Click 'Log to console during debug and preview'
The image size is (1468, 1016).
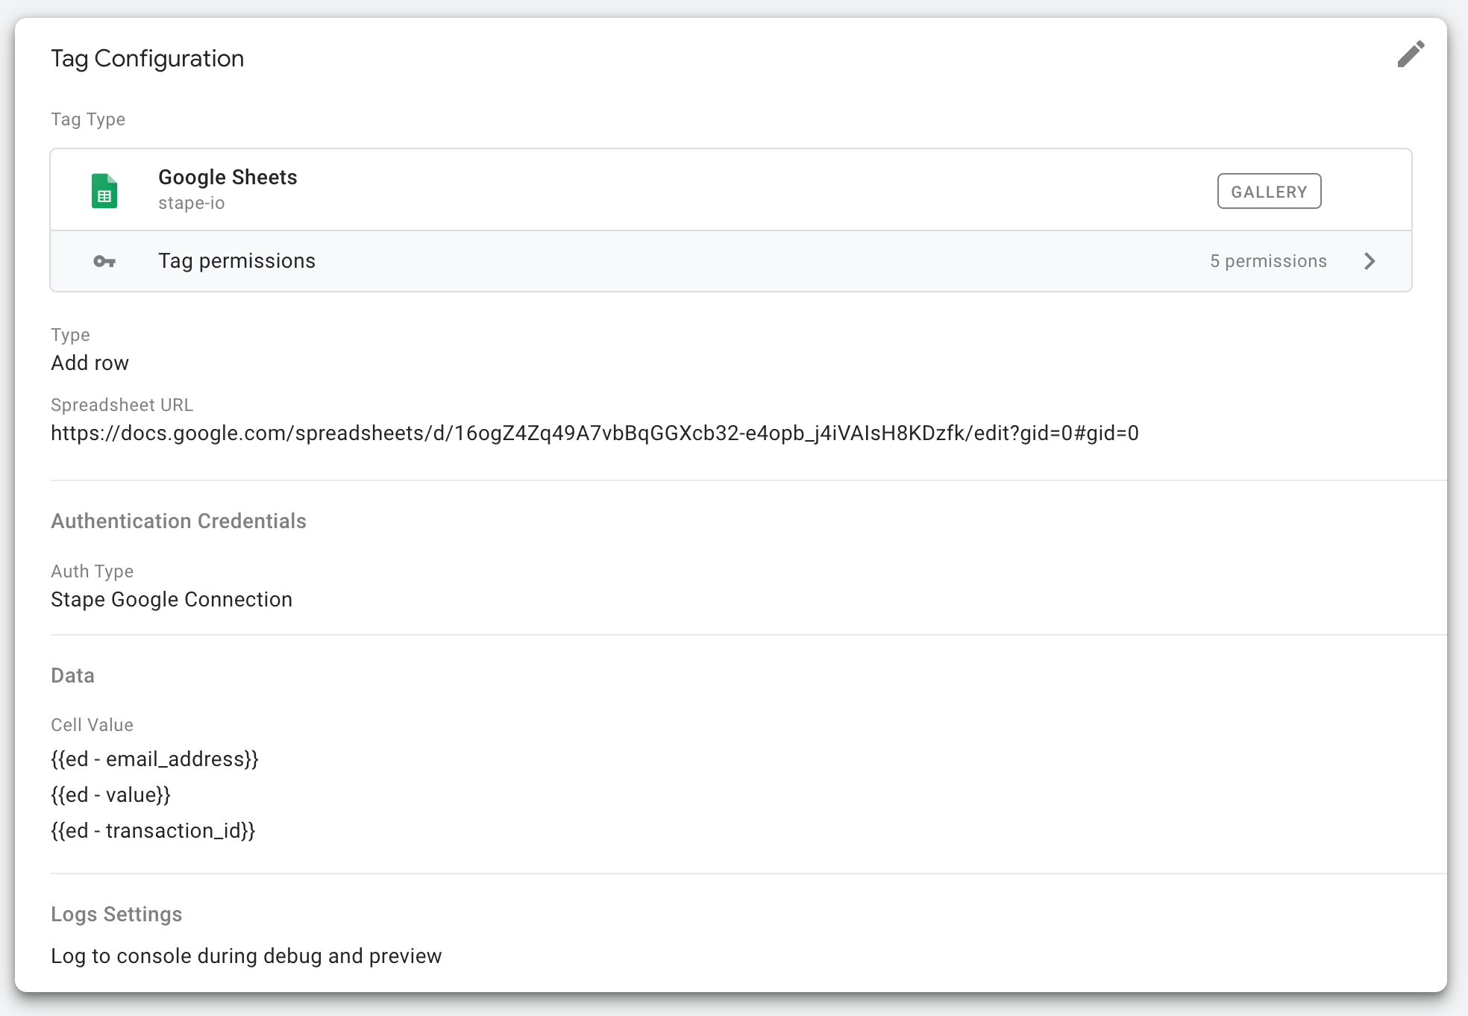pos(246,956)
